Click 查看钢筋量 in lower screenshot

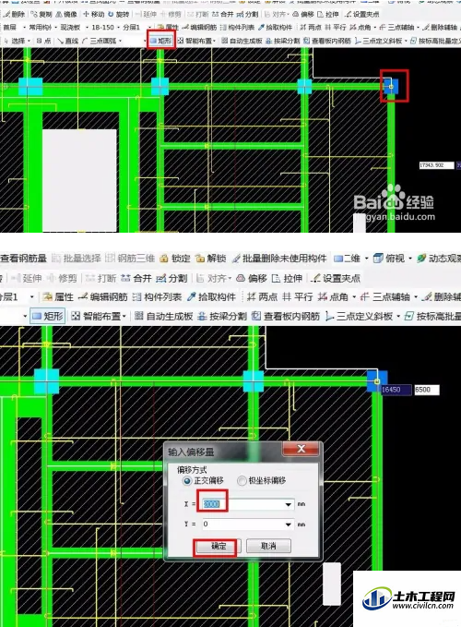click(x=23, y=259)
